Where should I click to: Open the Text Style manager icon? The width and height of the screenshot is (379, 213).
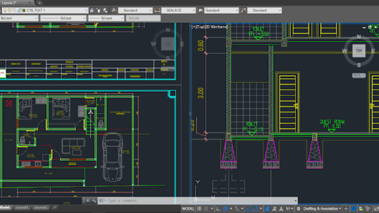[114, 11]
